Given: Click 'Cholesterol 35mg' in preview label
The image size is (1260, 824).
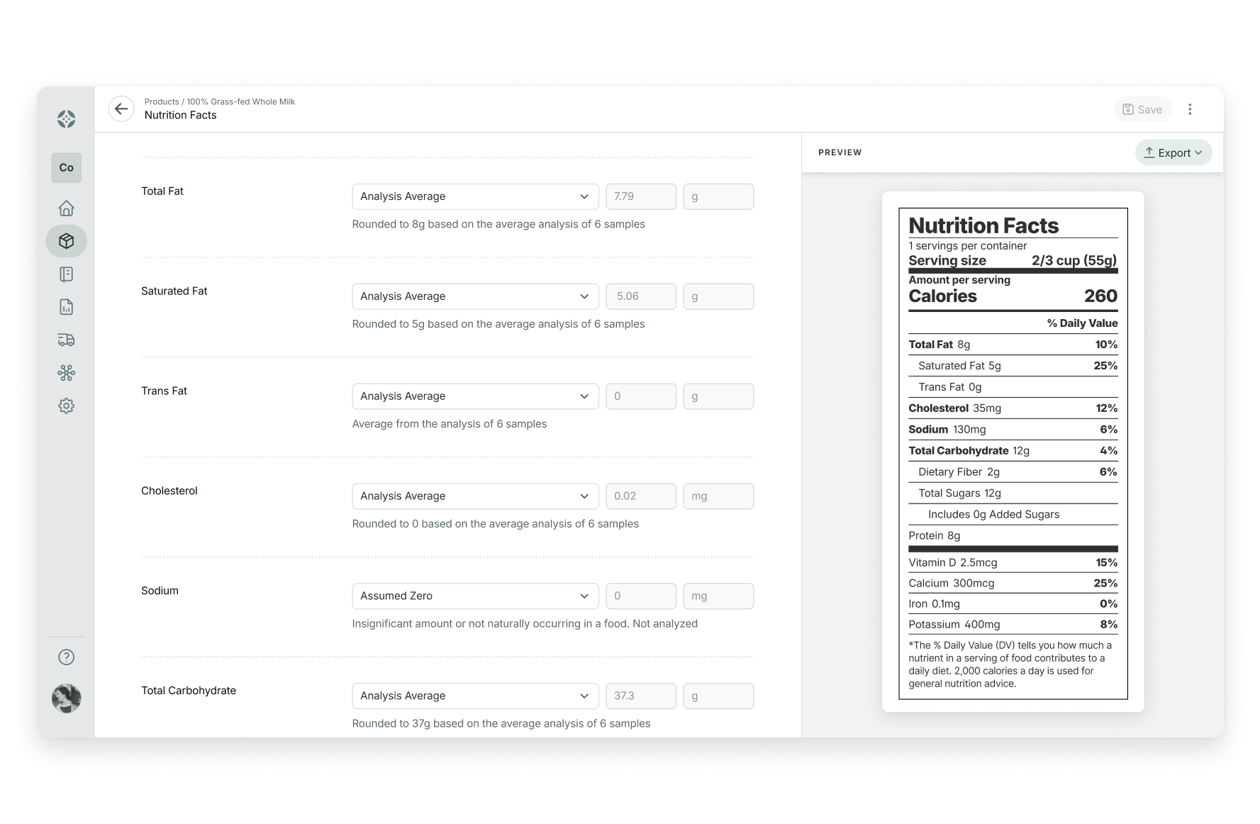Looking at the screenshot, I should [x=954, y=408].
